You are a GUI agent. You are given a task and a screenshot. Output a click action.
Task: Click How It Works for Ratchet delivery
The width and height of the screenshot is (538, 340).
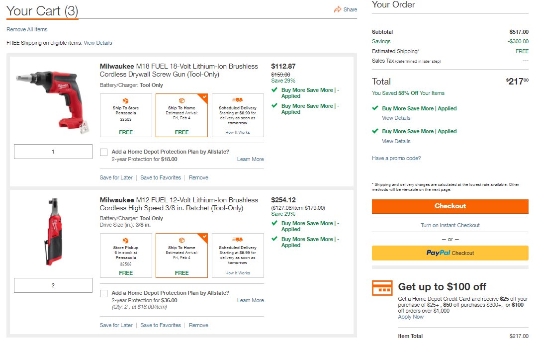click(x=238, y=273)
